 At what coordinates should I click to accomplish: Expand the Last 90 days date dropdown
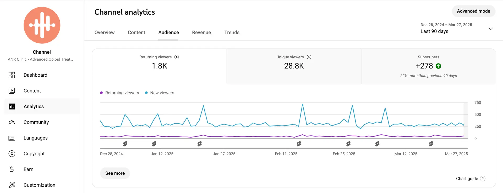click(490, 29)
